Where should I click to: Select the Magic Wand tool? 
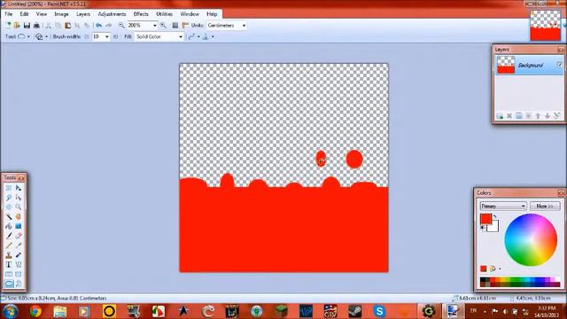9,216
